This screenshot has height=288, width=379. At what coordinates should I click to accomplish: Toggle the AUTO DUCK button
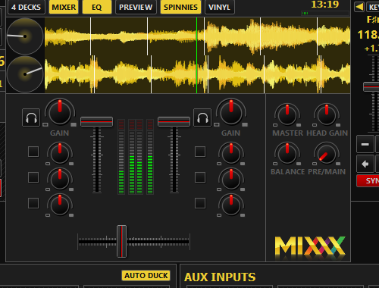(146, 275)
